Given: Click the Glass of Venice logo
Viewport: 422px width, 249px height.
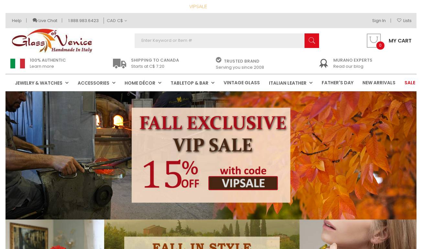Looking at the screenshot, I should pyautogui.click(x=52, y=41).
